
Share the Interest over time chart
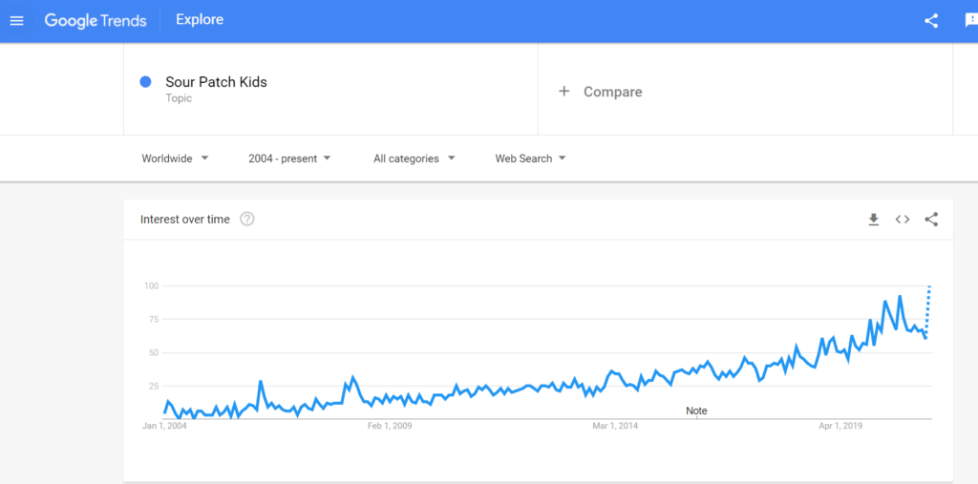(x=931, y=220)
